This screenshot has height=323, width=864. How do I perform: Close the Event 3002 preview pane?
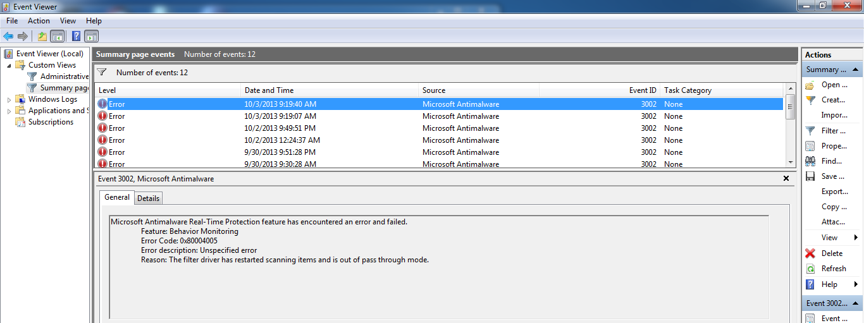pyautogui.click(x=786, y=179)
